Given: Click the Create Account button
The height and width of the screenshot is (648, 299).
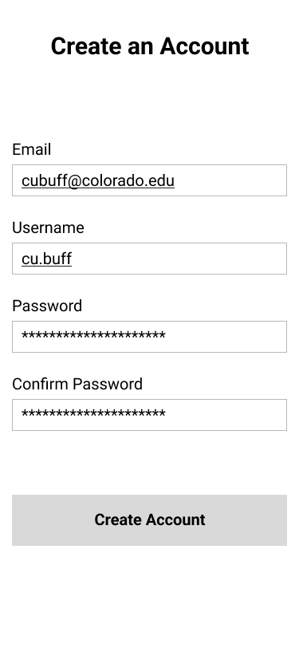Looking at the screenshot, I should coord(149,520).
